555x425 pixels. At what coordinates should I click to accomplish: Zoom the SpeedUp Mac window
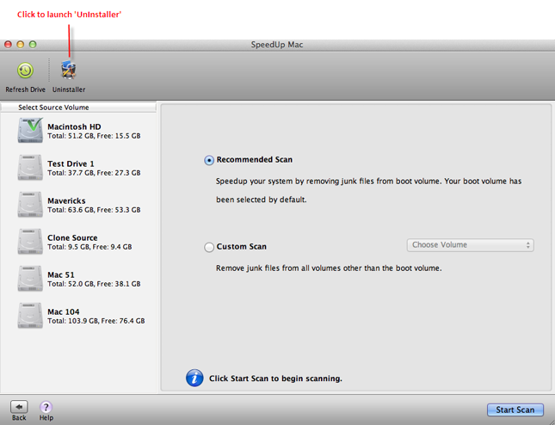pyautogui.click(x=33, y=45)
